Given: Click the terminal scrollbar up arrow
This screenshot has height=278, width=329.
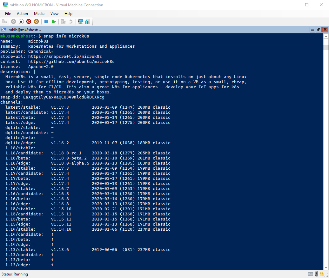Looking at the screenshot, I should 326,36.
